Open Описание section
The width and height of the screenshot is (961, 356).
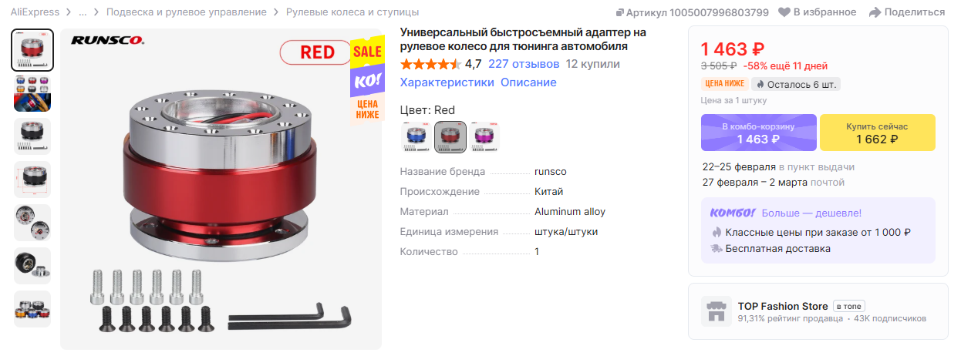tap(528, 82)
